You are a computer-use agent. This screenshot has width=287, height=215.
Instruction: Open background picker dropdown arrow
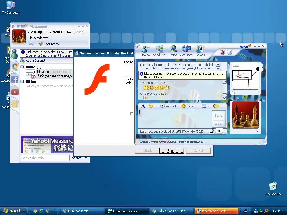208,106
